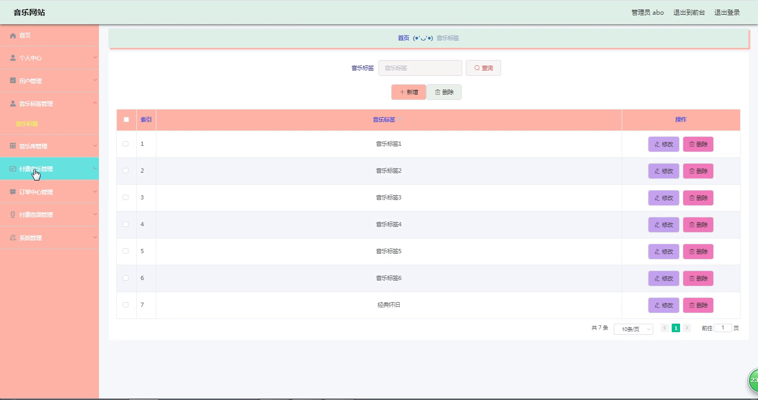Click the 管理员 abo label
Screen dimensions: 758x400
pos(647,13)
